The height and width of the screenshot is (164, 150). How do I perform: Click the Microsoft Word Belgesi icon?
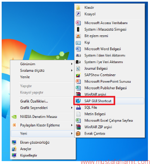pyautogui.click(x=78, y=49)
